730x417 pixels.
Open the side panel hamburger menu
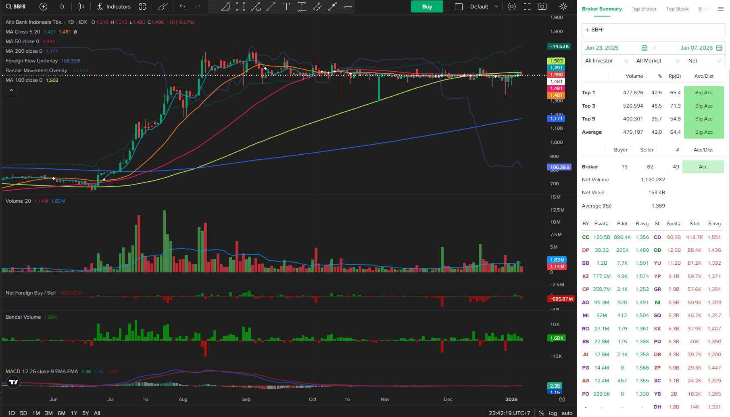(721, 9)
